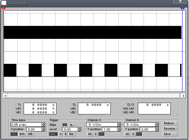Increase Channel A V/Div scale
This screenshot has height=140, width=189.
pyautogui.click(x=119, y=124)
